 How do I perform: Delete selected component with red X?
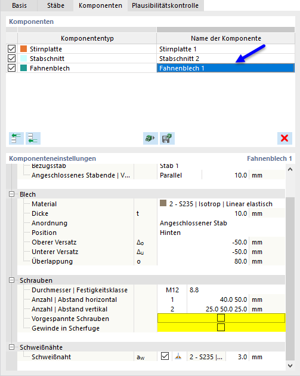tap(284, 138)
